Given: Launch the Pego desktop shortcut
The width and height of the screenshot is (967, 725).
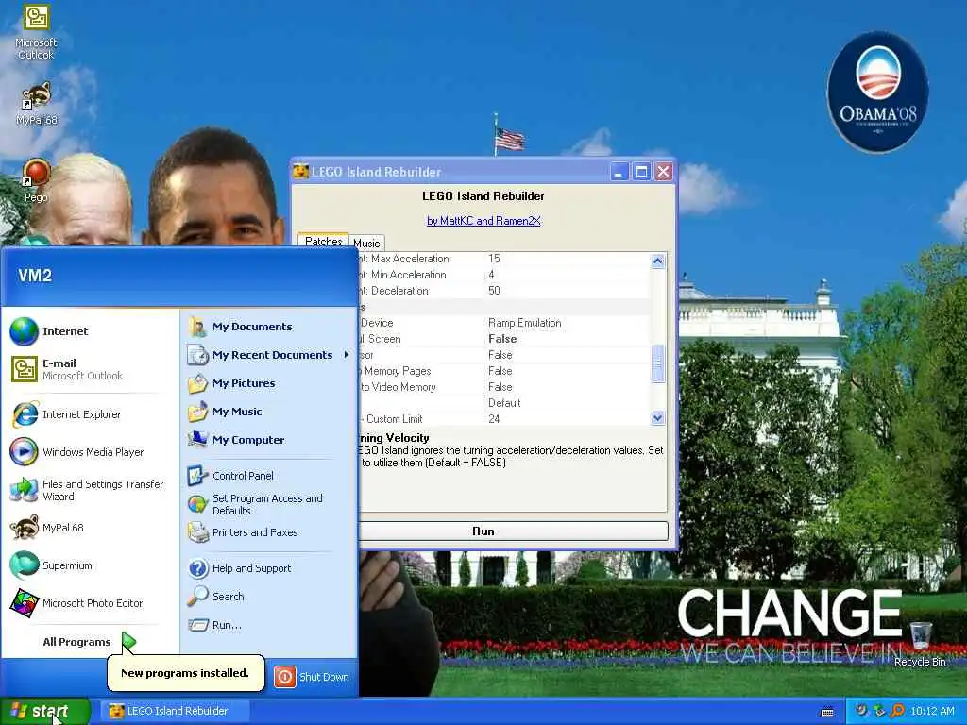Looking at the screenshot, I should (x=36, y=180).
